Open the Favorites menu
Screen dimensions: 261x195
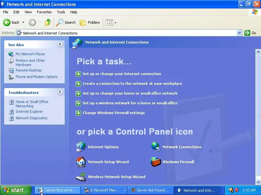pyautogui.click(x=44, y=12)
